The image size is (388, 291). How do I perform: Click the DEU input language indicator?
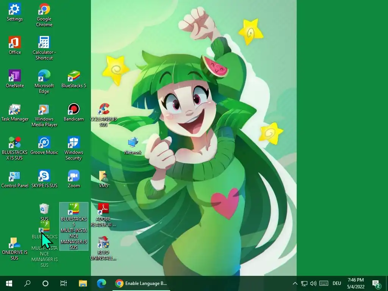click(337, 283)
